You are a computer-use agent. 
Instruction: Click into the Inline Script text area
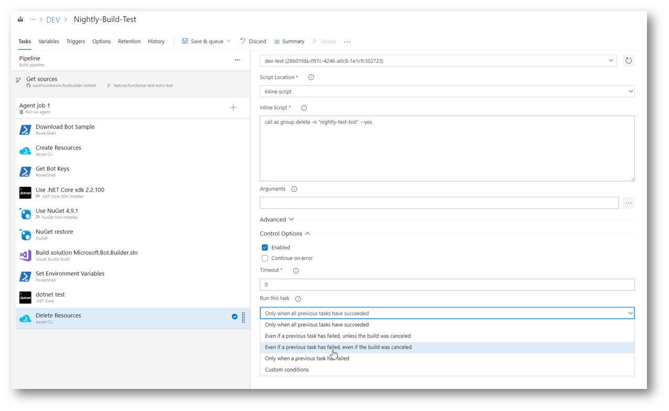coord(447,148)
